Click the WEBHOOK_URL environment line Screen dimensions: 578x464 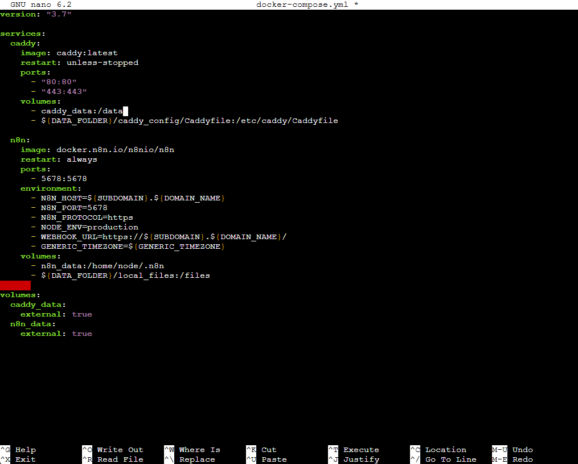tap(158, 237)
